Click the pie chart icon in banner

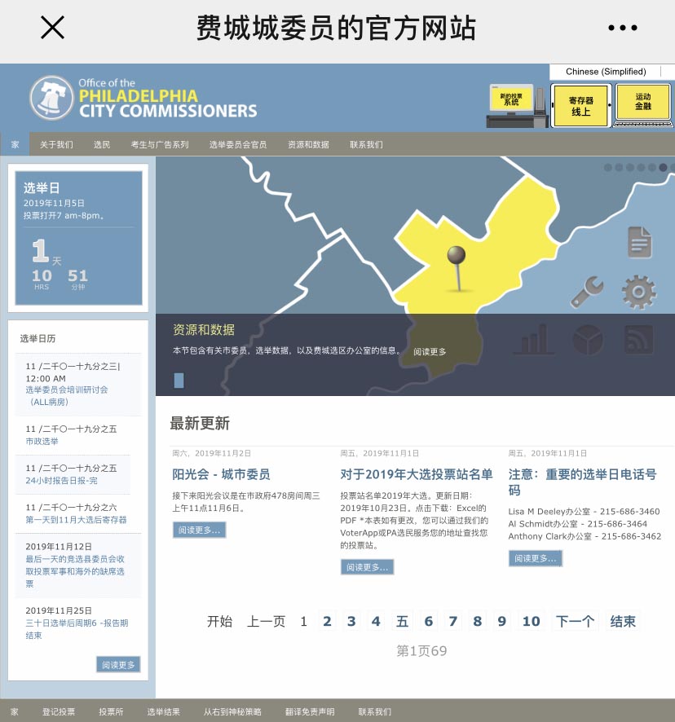(588, 340)
